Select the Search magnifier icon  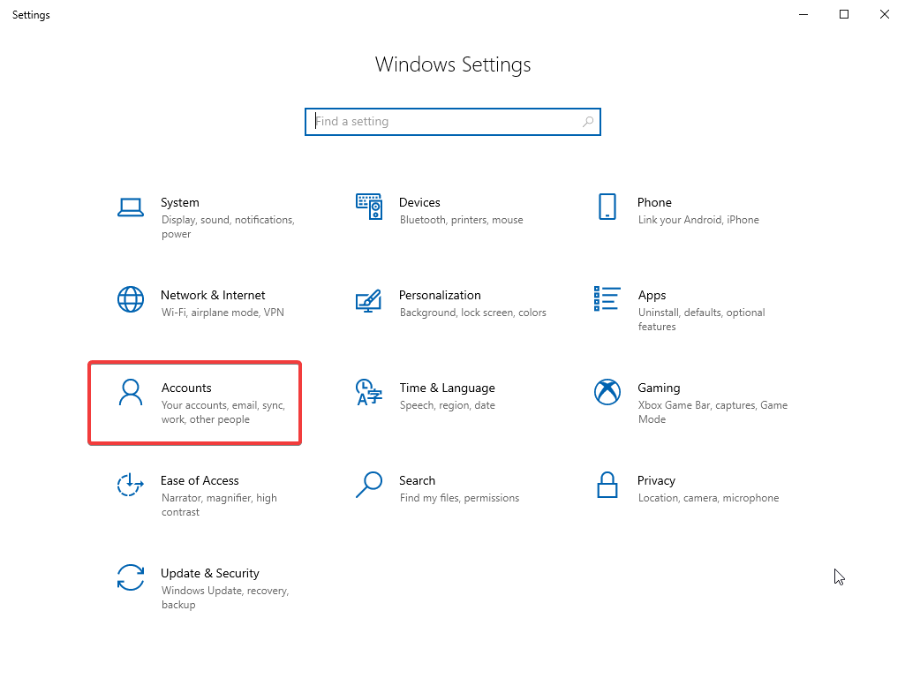(369, 485)
